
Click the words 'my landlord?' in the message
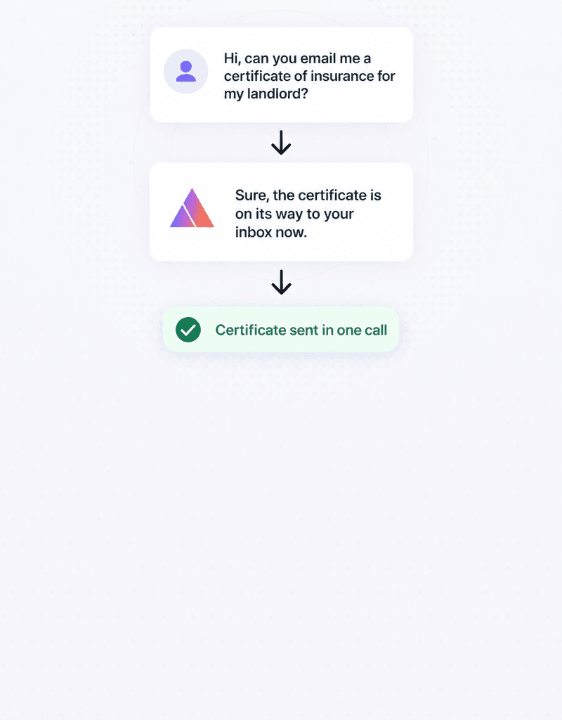[x=266, y=94]
